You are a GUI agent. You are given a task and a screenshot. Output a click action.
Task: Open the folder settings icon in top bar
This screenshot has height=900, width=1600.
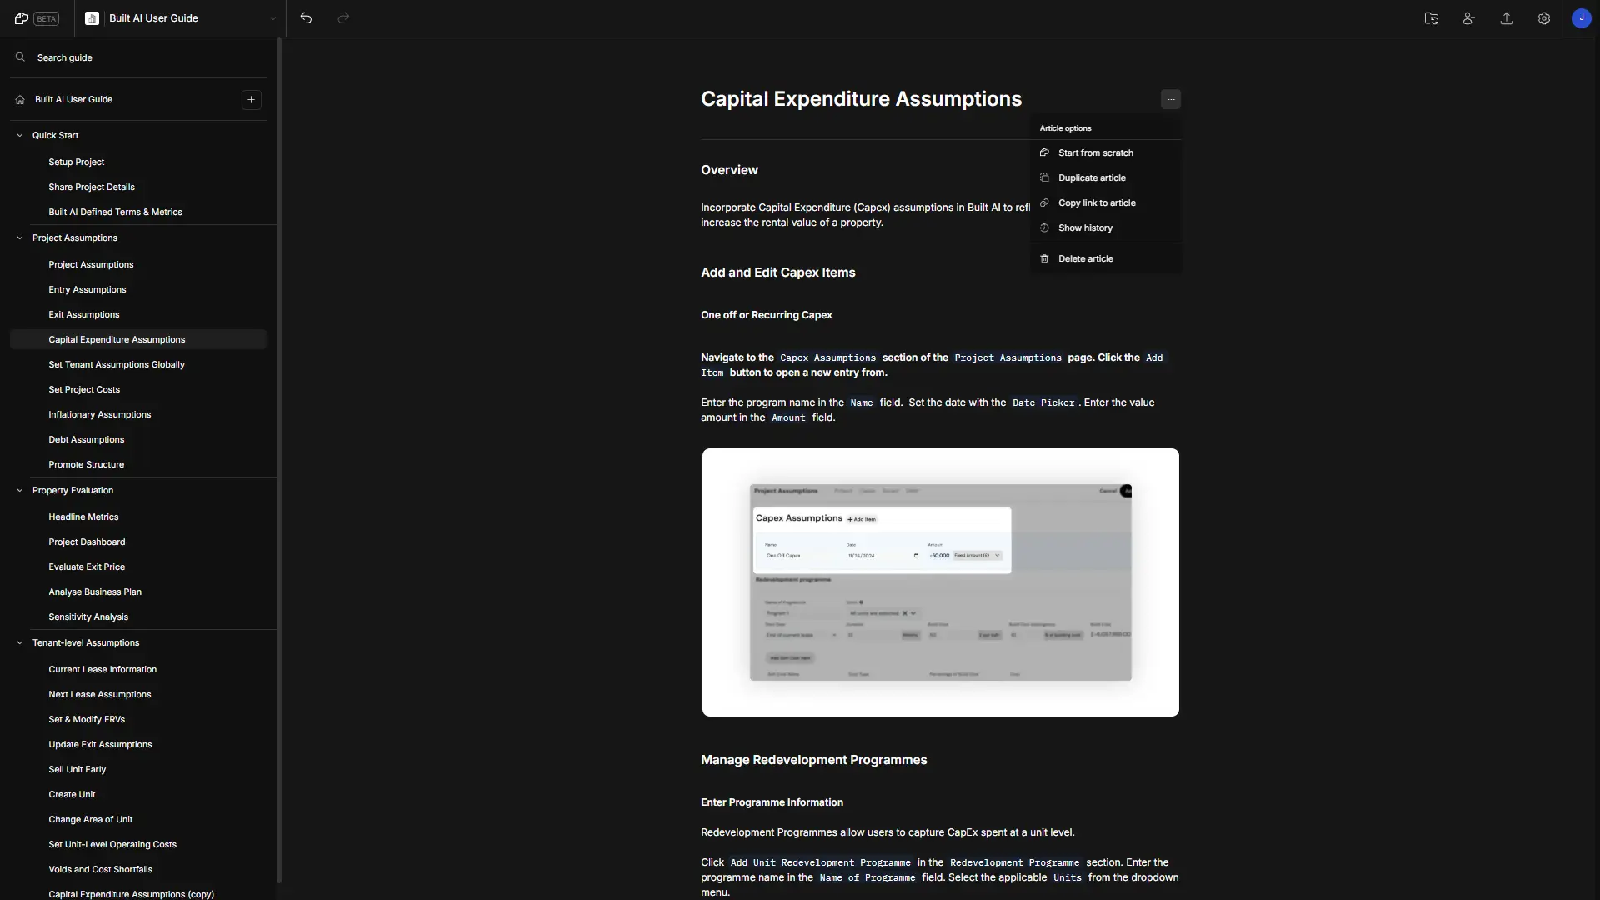click(1432, 18)
